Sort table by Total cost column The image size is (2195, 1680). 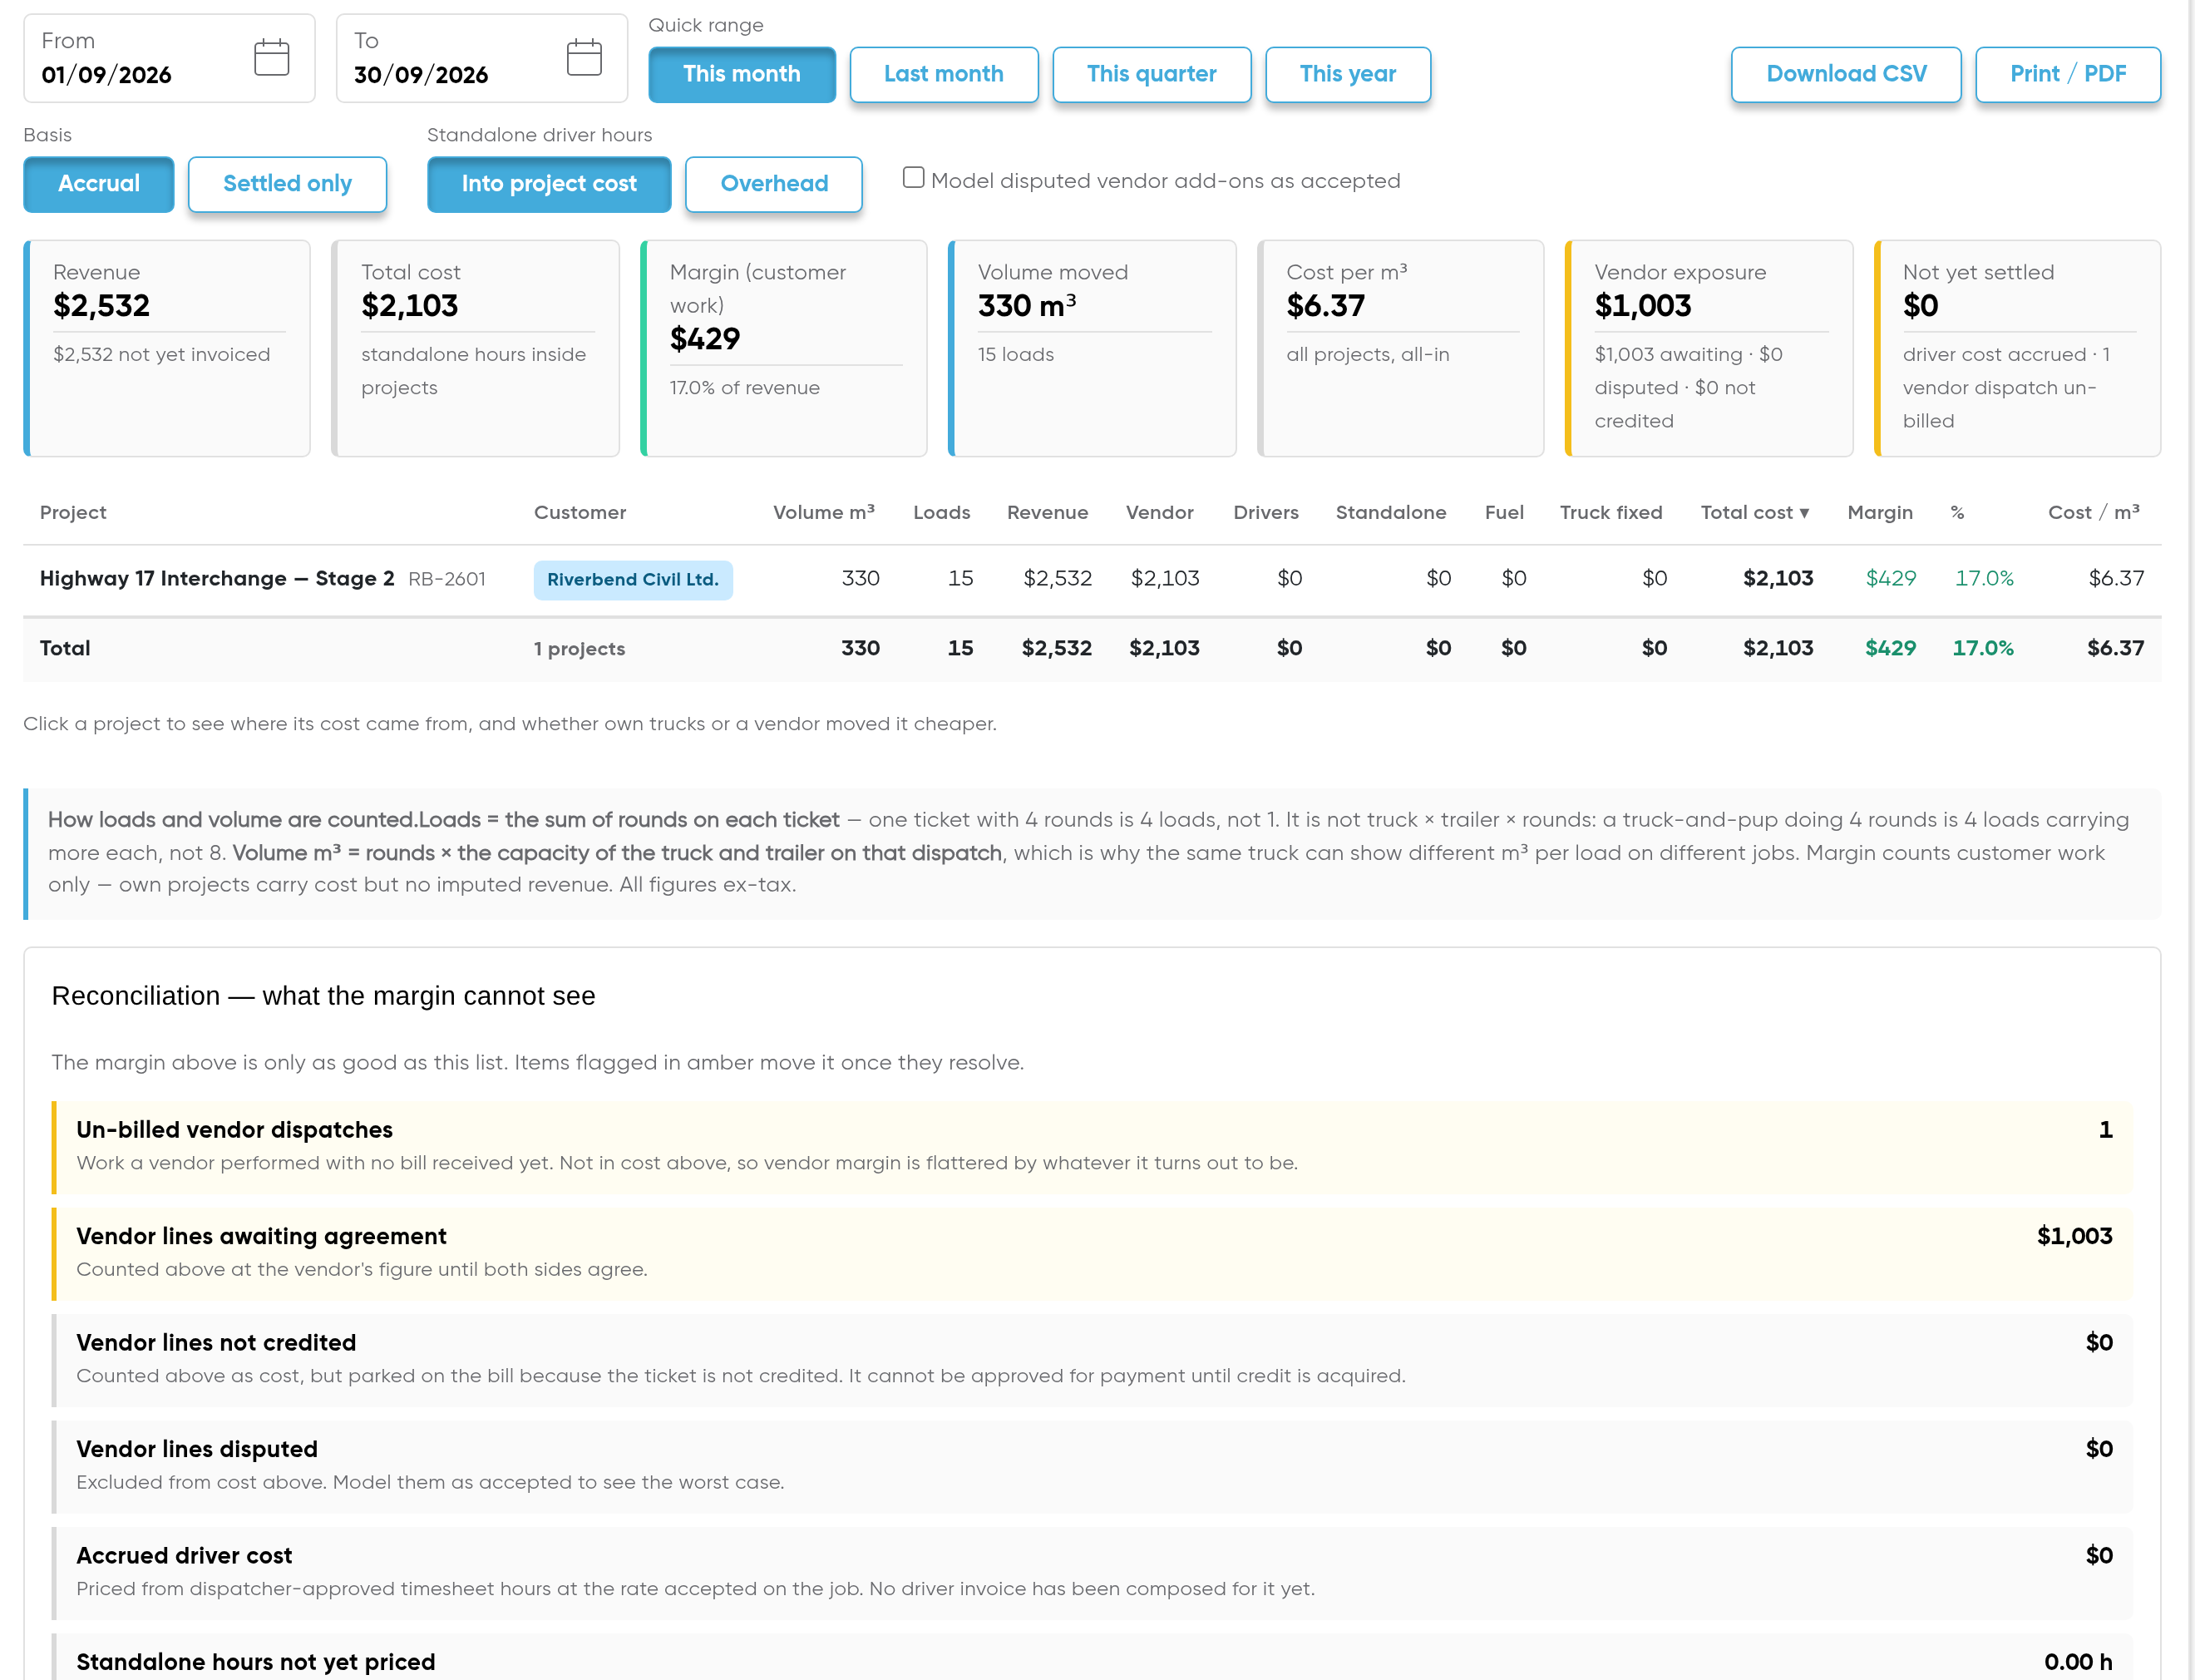1755,512
